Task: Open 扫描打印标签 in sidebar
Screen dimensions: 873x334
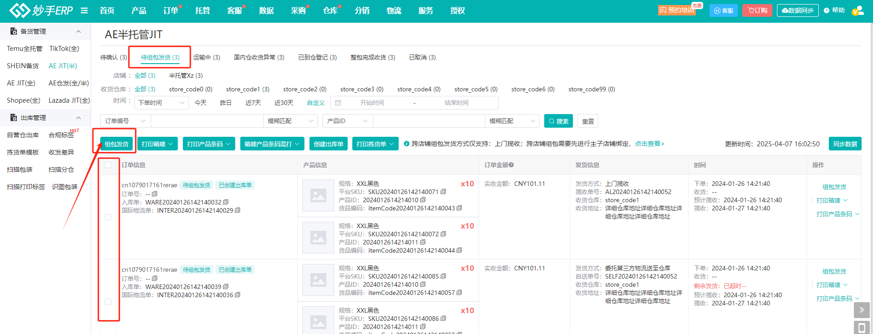Action: (x=26, y=187)
